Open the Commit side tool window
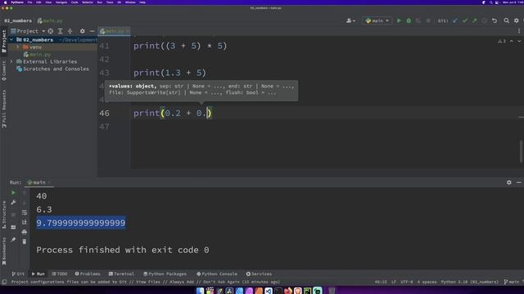Image resolution: width=524 pixels, height=294 pixels. click(x=4, y=70)
